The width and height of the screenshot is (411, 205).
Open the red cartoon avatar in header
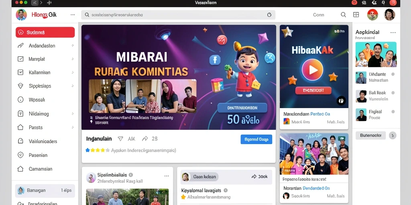[372, 15]
